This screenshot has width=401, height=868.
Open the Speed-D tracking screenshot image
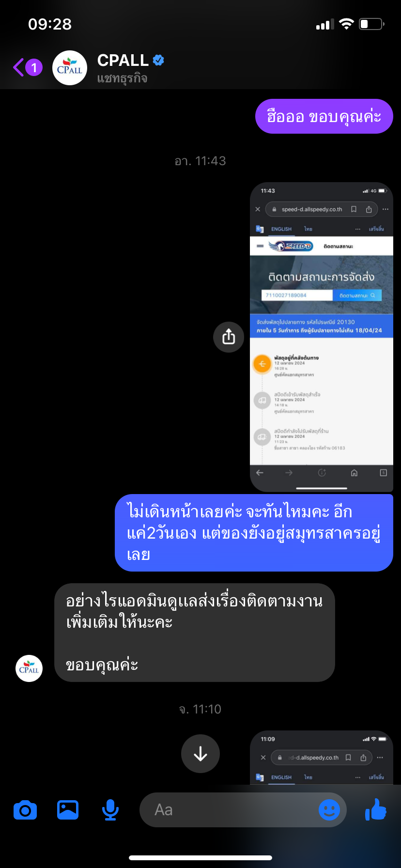322,337
